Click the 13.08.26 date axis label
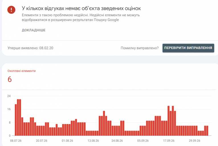The image size is (218, 146). click(93, 141)
